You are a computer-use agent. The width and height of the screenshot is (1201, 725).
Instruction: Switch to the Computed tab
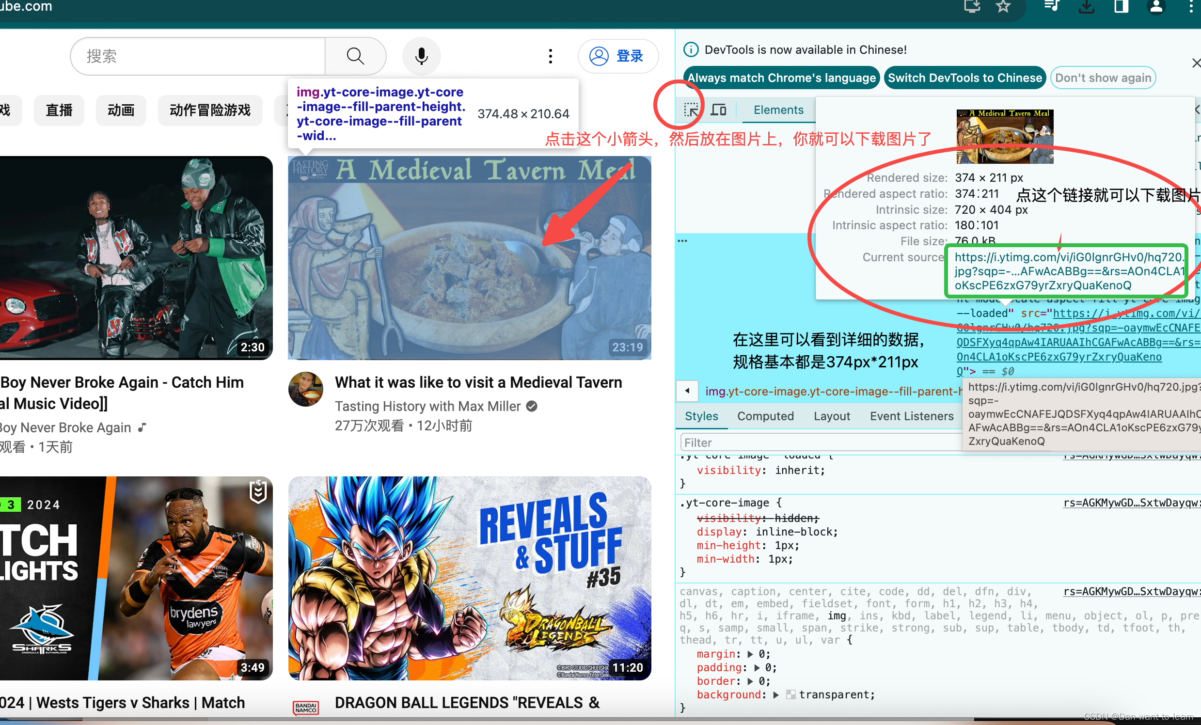point(765,416)
